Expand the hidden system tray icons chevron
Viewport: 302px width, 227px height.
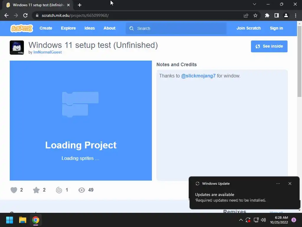coord(241,220)
